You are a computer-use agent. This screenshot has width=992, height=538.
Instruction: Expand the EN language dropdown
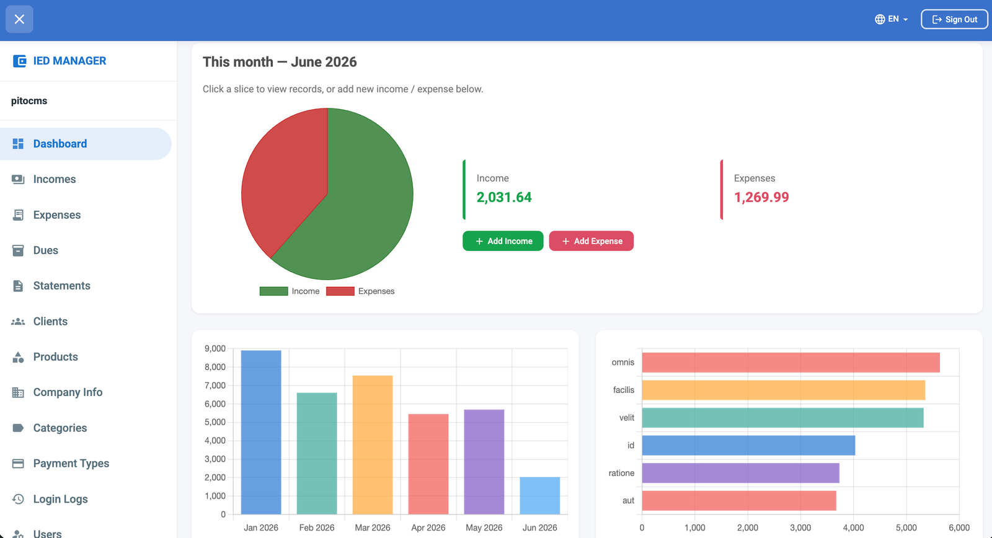892,19
